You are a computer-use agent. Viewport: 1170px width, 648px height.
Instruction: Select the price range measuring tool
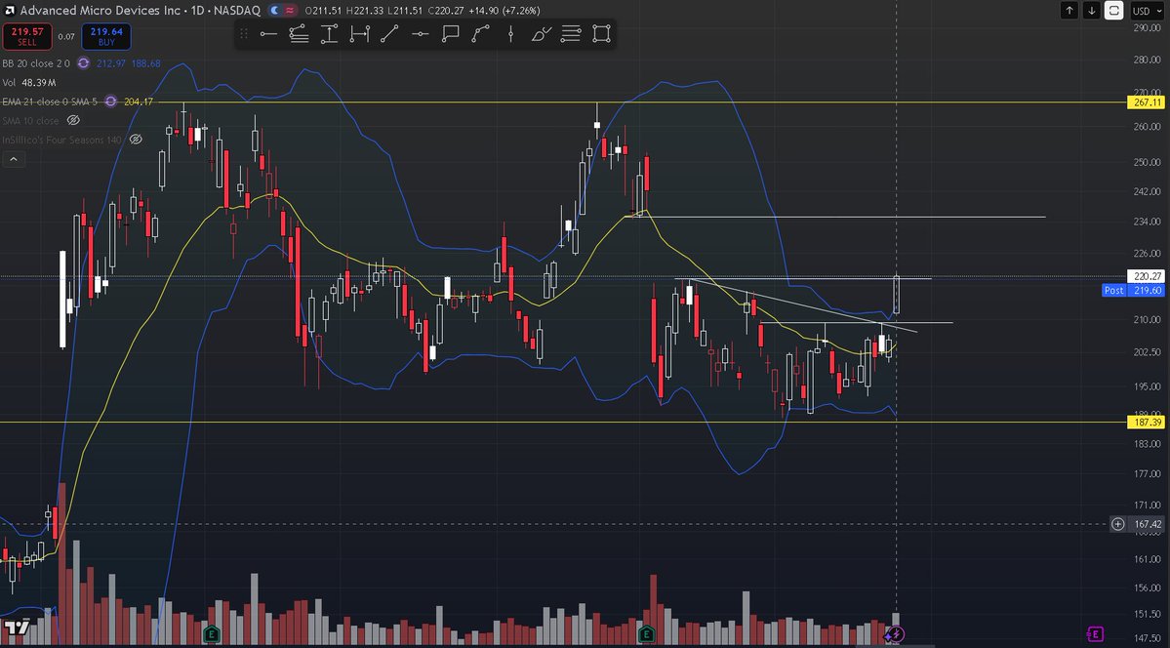click(x=329, y=33)
